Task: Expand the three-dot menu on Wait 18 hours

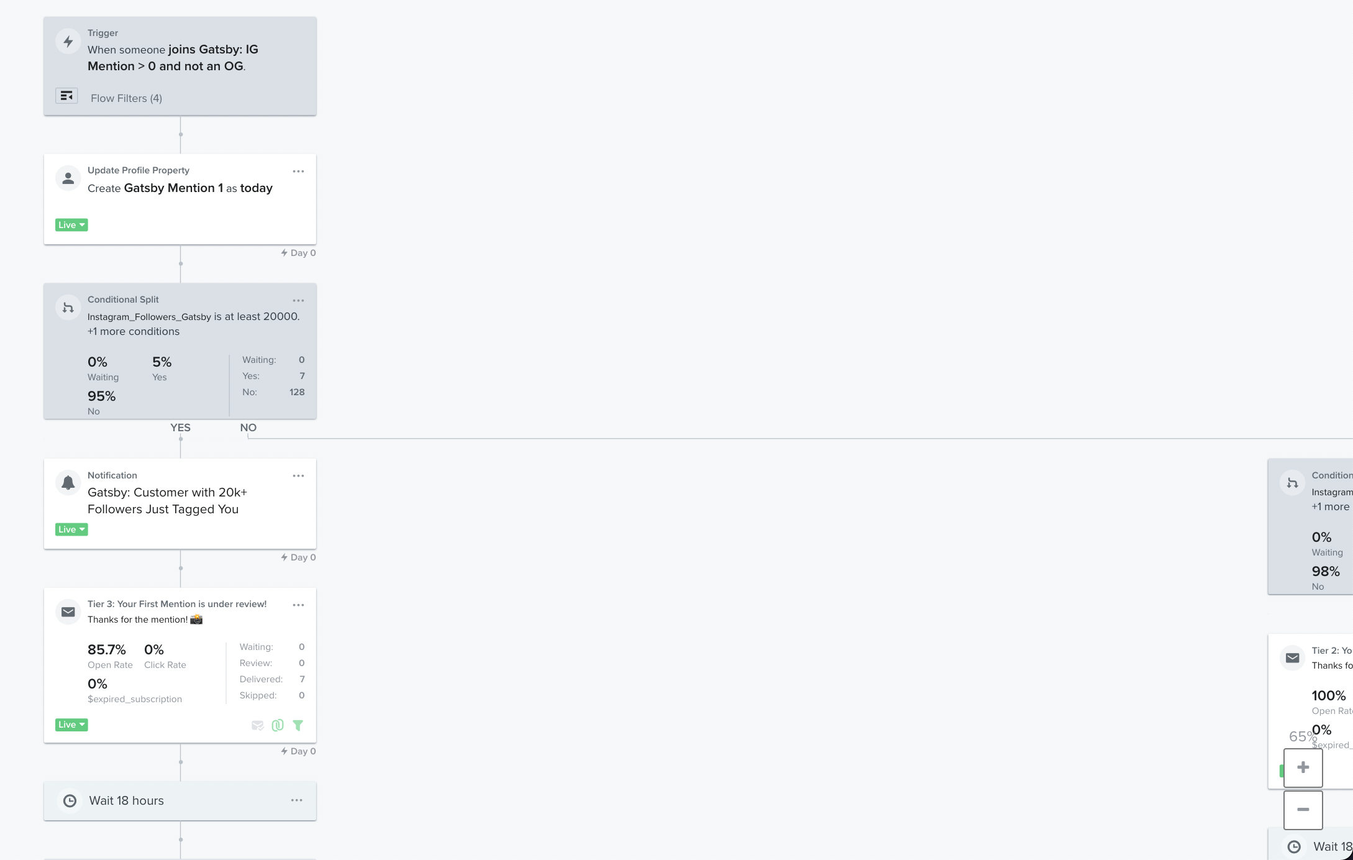Action: (298, 801)
